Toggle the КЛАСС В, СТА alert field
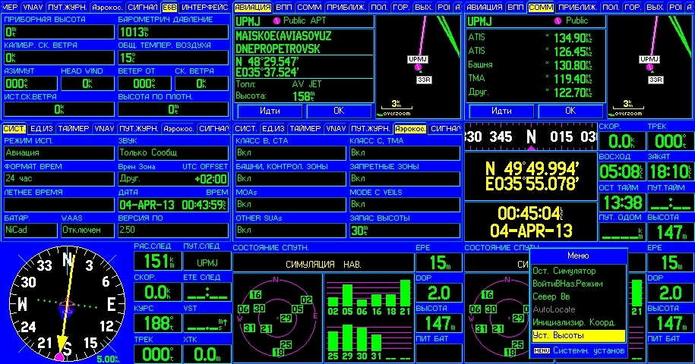The height and width of the screenshot is (364, 695). pos(289,153)
